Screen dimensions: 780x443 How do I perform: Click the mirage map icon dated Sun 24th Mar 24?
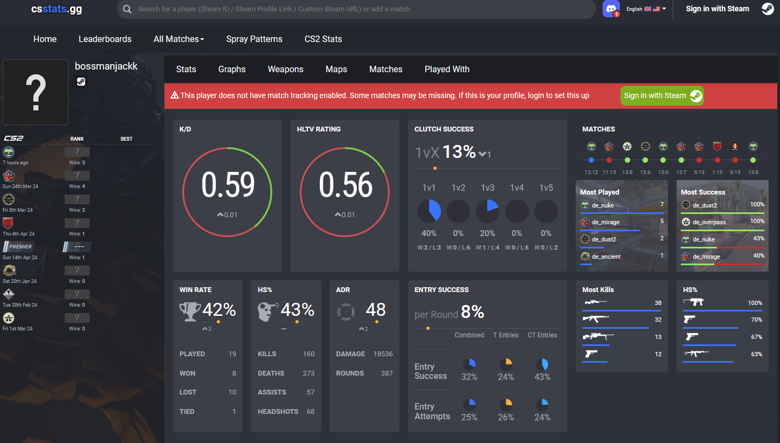click(9, 176)
